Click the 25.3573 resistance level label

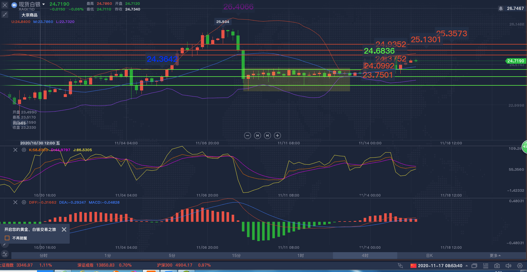[x=452, y=33]
